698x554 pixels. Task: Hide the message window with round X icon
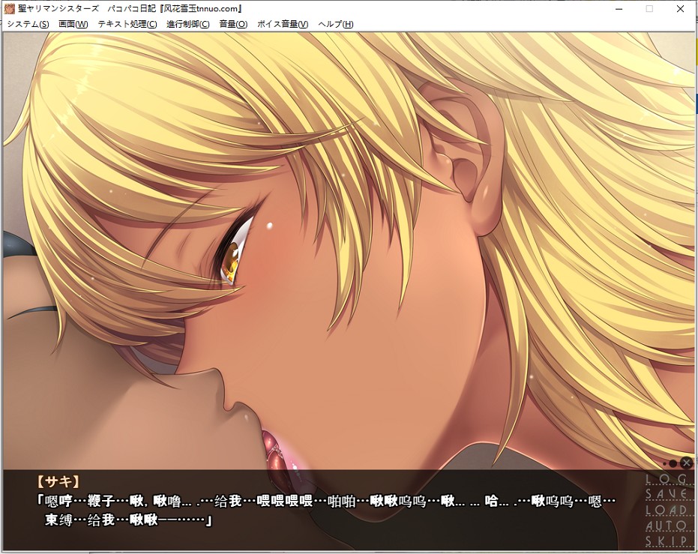[x=686, y=463]
